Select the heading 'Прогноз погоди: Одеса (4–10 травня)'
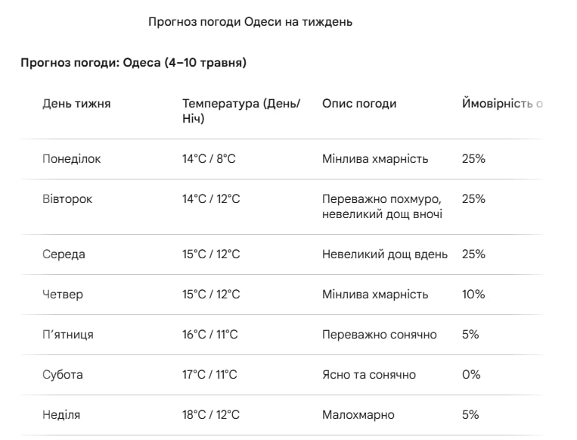 [x=133, y=63]
